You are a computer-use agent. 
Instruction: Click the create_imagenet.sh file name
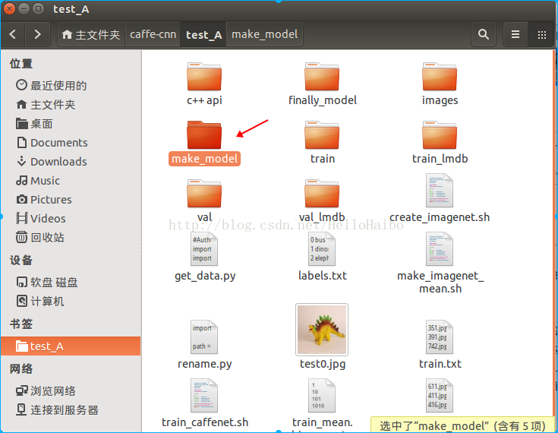[440, 217]
